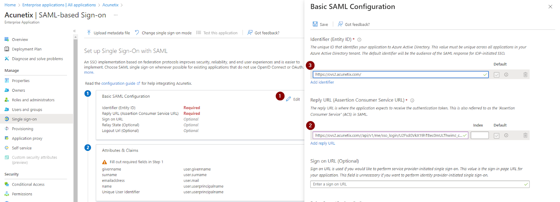
Task: Click the Save button label
Action: point(324,25)
